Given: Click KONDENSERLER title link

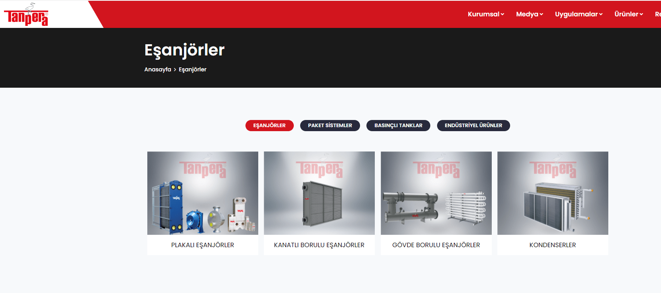Looking at the screenshot, I should pos(553,245).
